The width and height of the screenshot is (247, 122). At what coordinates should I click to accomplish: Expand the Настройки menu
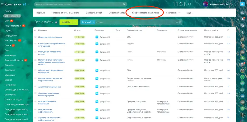coord(173,13)
